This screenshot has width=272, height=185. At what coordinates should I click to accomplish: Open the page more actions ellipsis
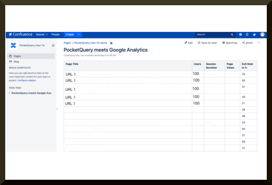coord(259,43)
